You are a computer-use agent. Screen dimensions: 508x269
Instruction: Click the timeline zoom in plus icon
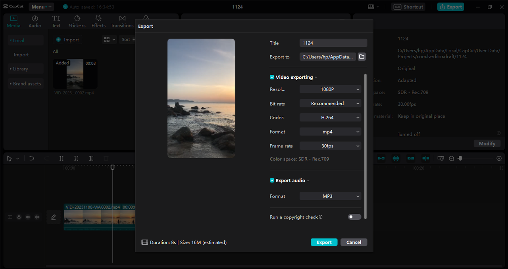499,159
